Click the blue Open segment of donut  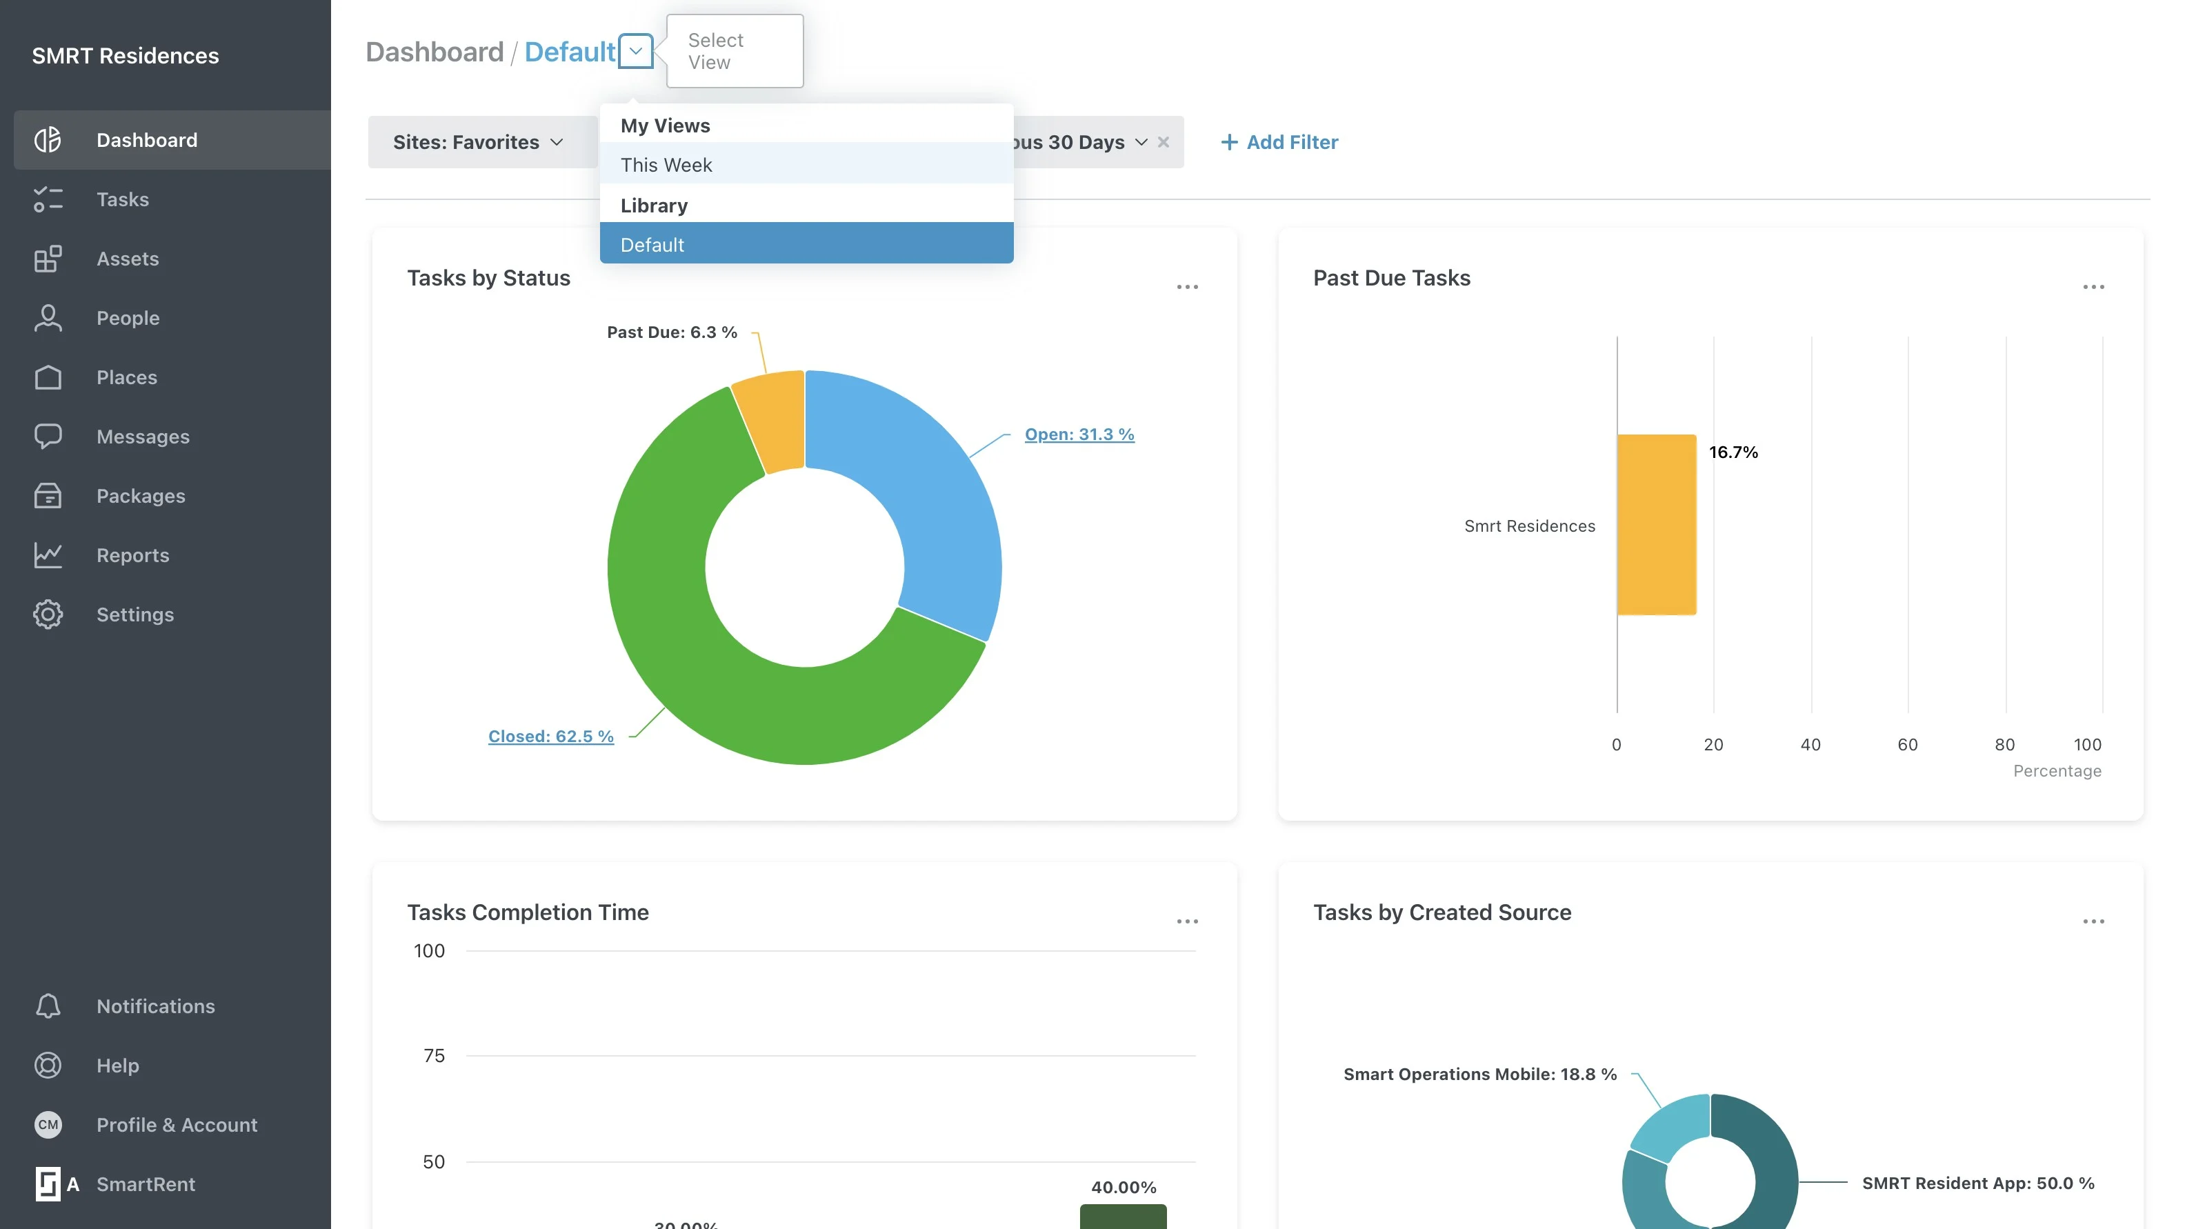[x=924, y=492]
